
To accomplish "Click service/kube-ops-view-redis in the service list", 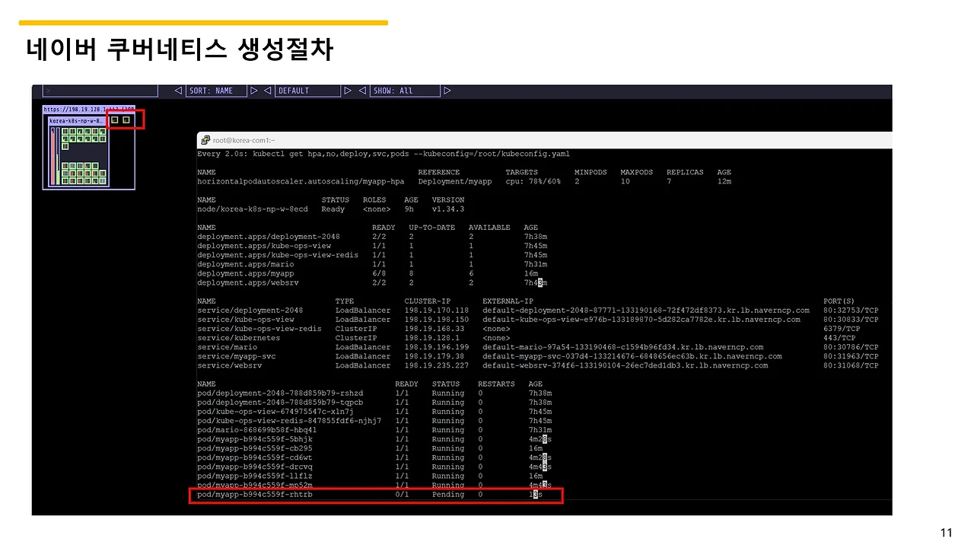I will [x=259, y=329].
